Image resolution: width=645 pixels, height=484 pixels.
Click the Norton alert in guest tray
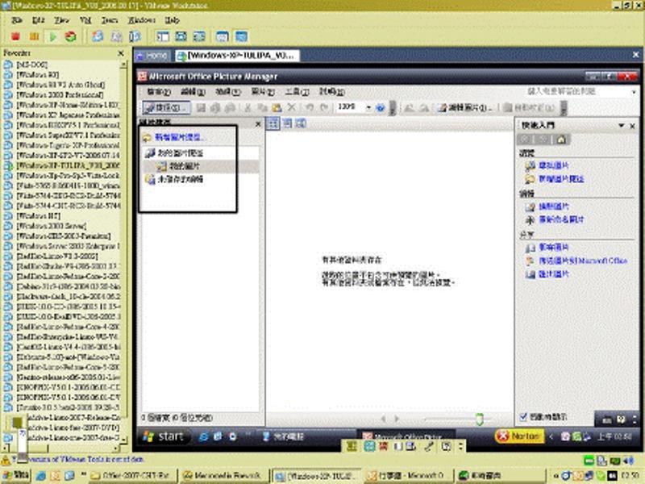[519, 436]
